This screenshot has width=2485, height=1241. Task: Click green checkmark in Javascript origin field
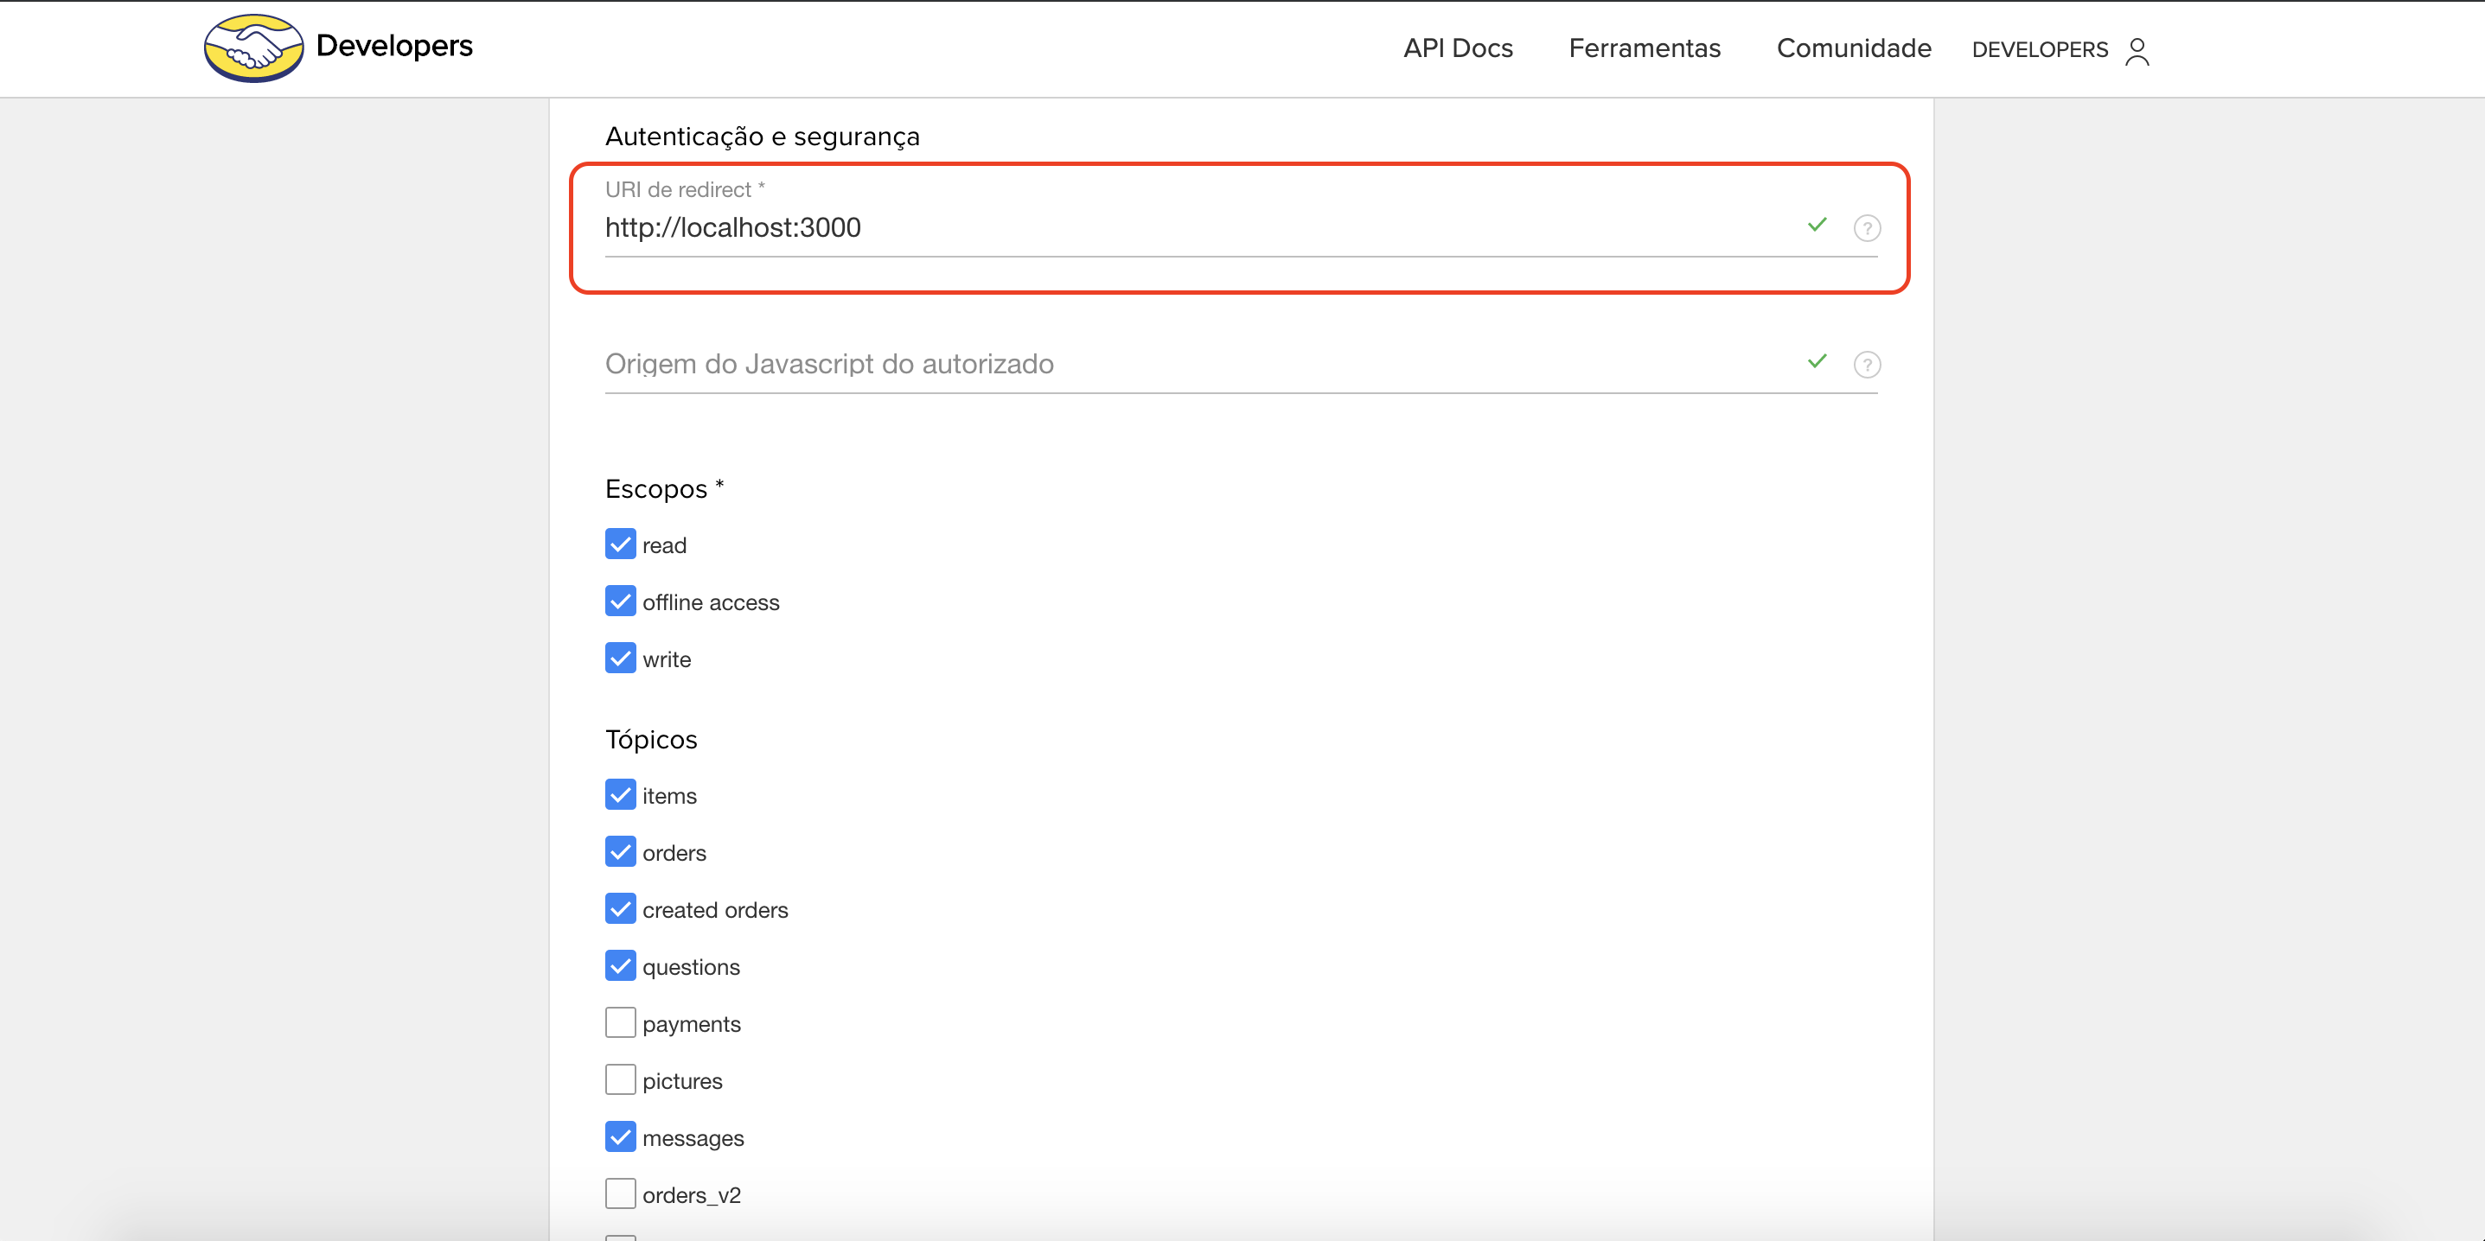[x=1817, y=361]
